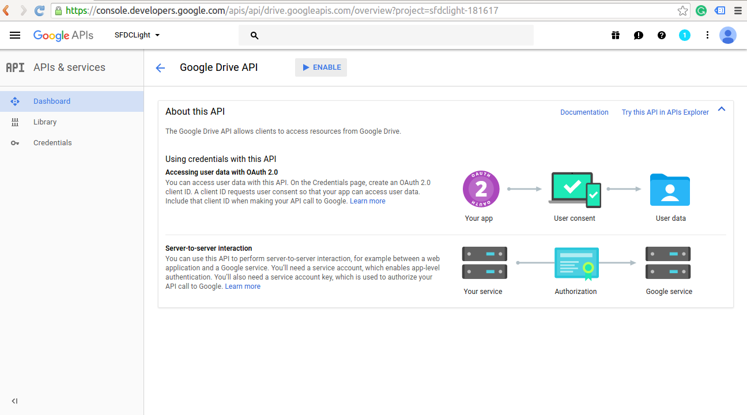Click the Google APIs logo
The height and width of the screenshot is (415, 747).
[x=63, y=35]
